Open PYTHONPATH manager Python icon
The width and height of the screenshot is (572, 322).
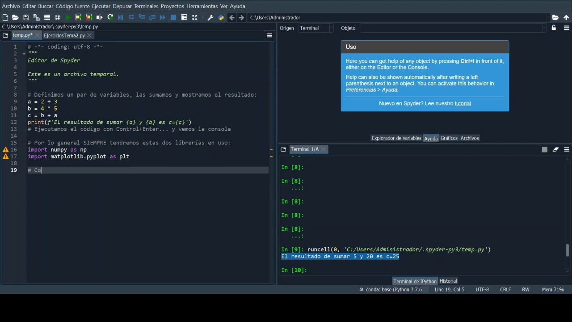(221, 17)
